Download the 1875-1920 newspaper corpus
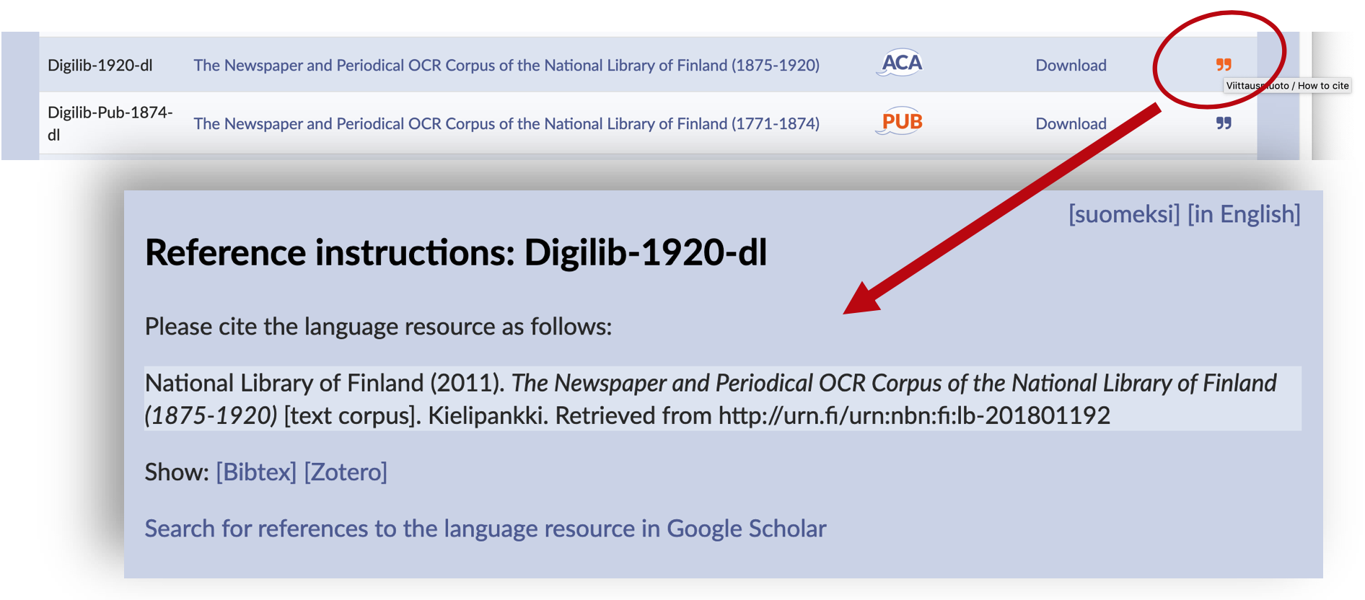Screen dimensions: 1365x600 pyautogui.click(x=1071, y=66)
